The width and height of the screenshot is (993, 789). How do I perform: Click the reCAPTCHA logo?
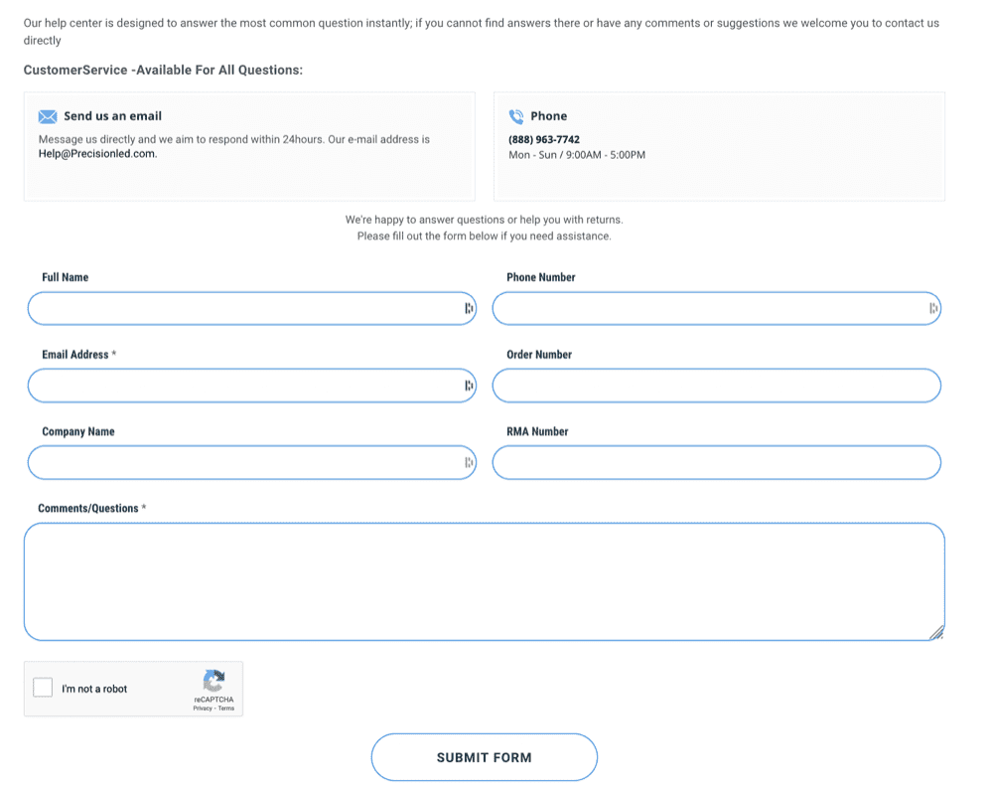213,682
